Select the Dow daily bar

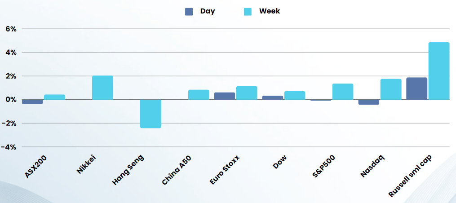coord(273,97)
